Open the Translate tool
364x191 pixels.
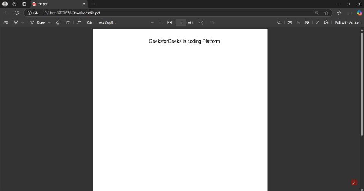[x=89, y=22]
